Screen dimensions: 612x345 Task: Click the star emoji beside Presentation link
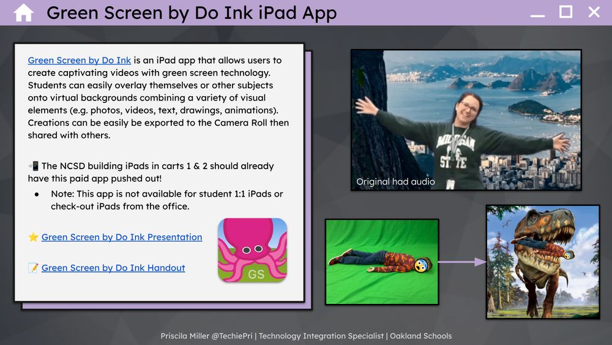pos(33,237)
